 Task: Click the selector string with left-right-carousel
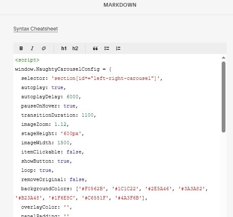(106, 78)
